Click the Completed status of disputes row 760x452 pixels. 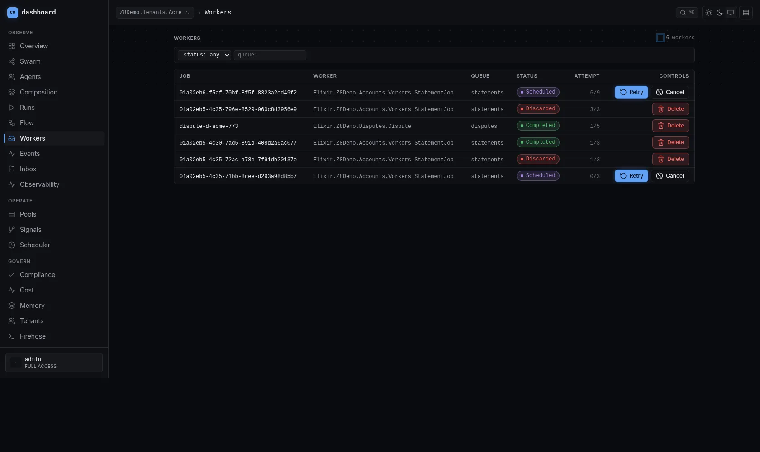[x=538, y=126]
